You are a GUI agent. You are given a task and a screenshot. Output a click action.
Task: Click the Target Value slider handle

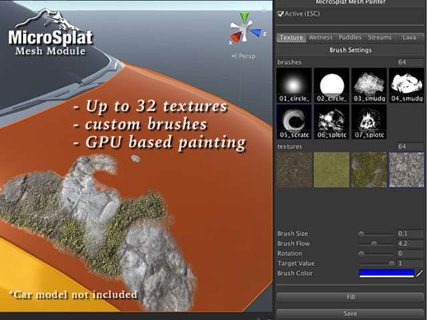(x=392, y=263)
